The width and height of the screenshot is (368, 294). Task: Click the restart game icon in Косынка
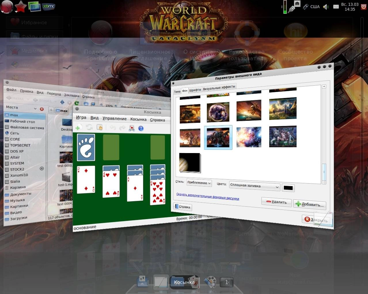(x=89, y=127)
